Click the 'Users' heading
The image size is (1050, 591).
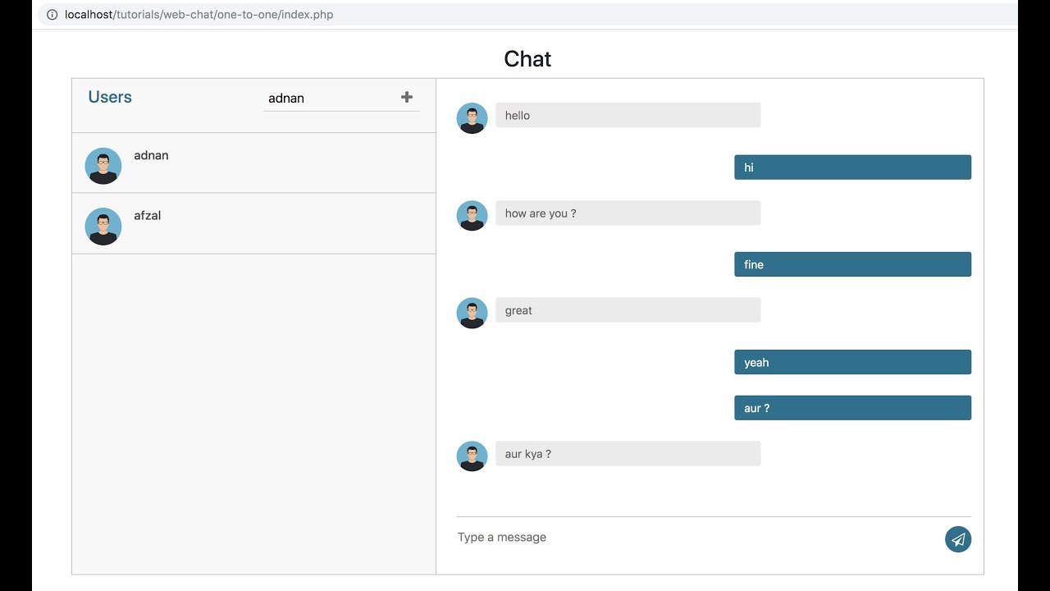110,97
